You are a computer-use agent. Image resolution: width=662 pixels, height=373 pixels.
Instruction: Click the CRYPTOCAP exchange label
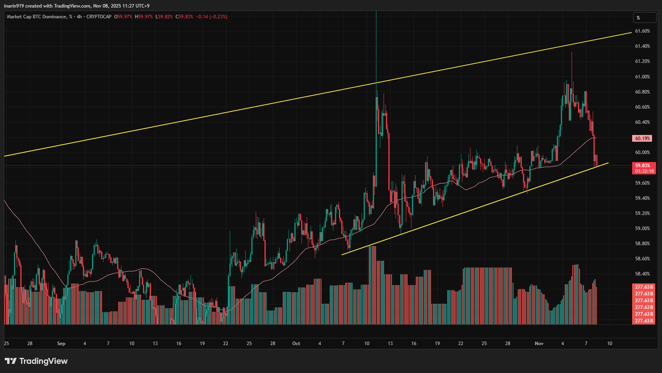coord(99,17)
